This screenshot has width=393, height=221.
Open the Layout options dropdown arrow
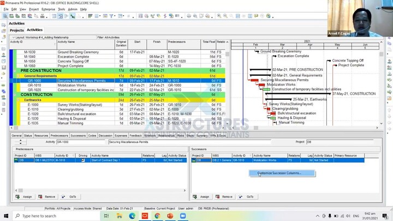(13, 37)
